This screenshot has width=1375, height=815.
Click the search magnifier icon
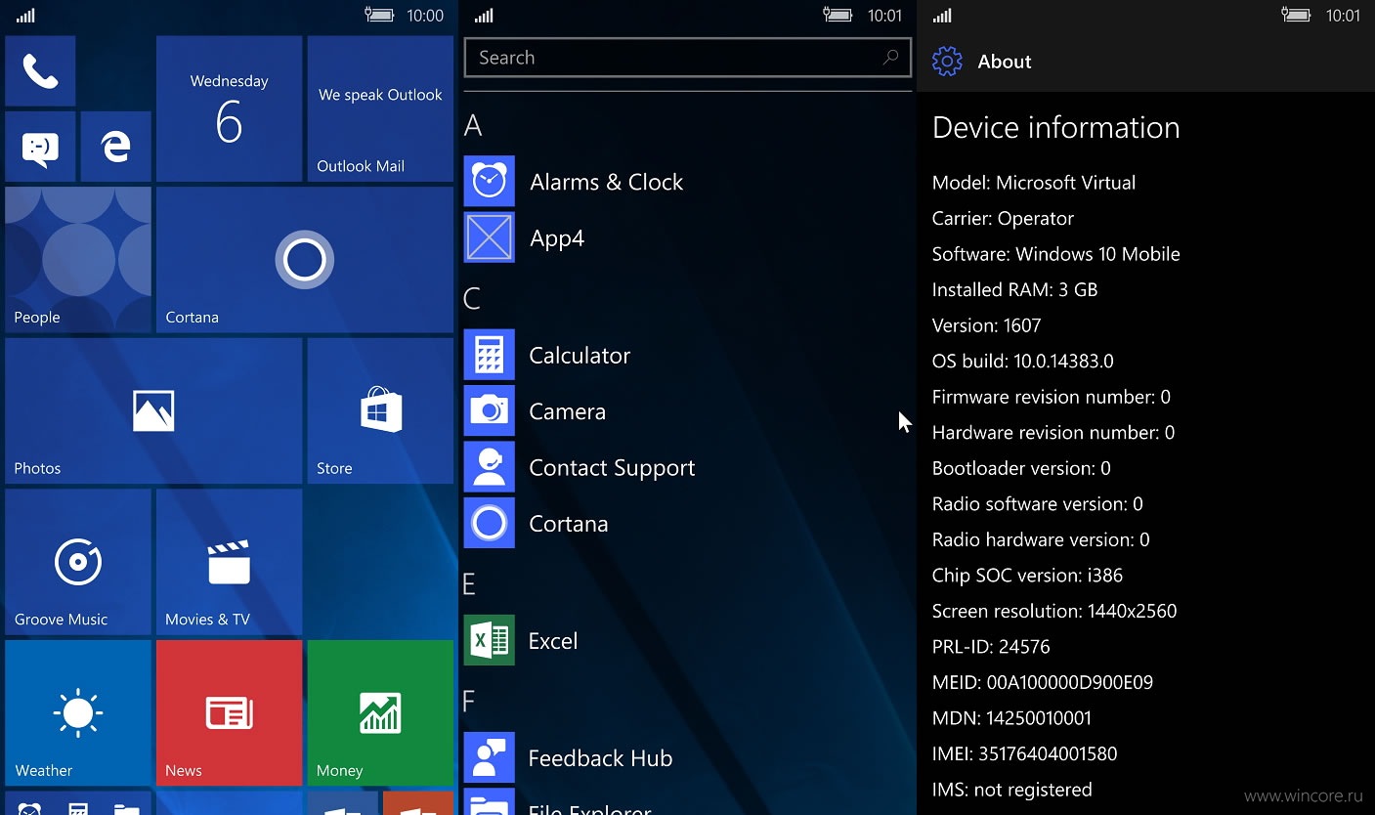[890, 58]
